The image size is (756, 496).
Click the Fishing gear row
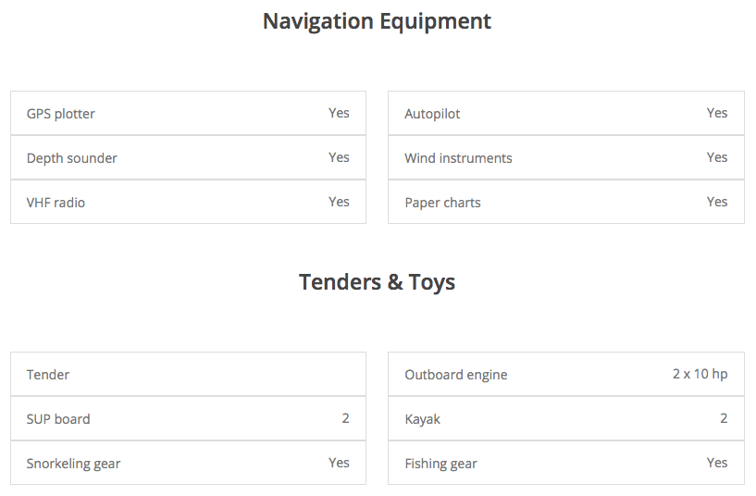click(565, 464)
